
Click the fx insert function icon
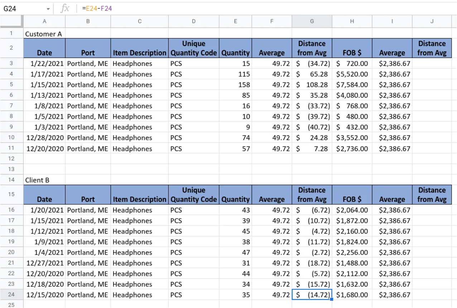click(x=64, y=8)
